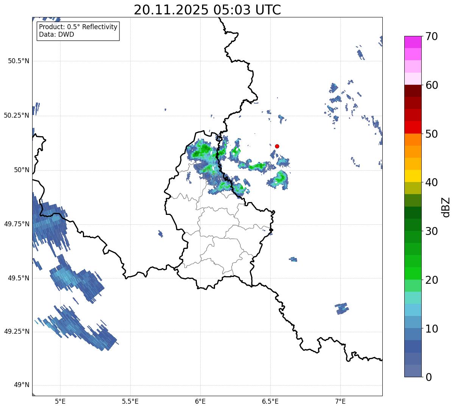
Task: Click the 49.5°N latitude label
Action: pos(19,278)
